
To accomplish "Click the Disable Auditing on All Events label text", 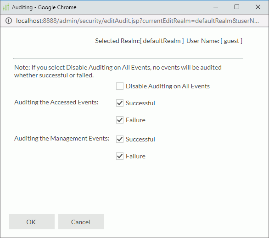I will point(168,86).
